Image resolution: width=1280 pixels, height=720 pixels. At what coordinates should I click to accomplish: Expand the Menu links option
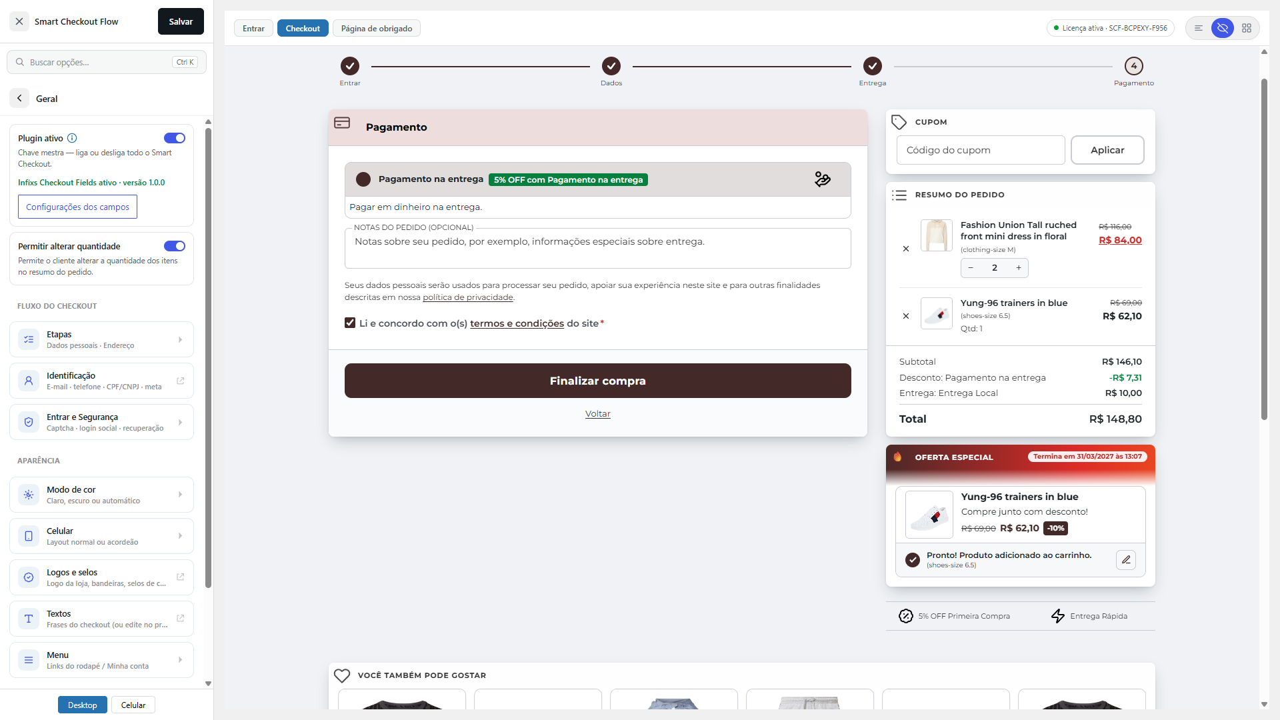[101, 660]
